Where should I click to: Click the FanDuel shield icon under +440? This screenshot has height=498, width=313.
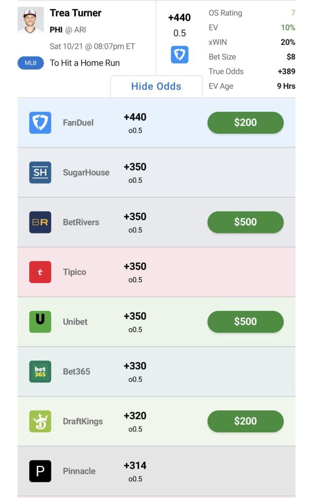179,54
